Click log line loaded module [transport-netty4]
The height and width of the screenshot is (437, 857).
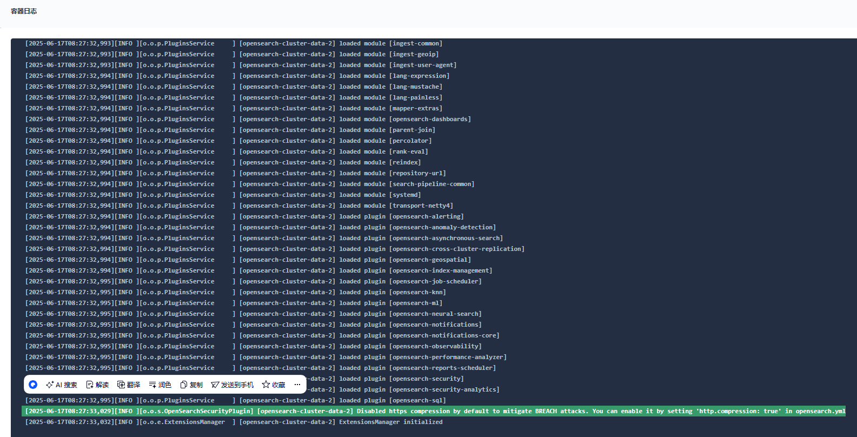coord(240,206)
